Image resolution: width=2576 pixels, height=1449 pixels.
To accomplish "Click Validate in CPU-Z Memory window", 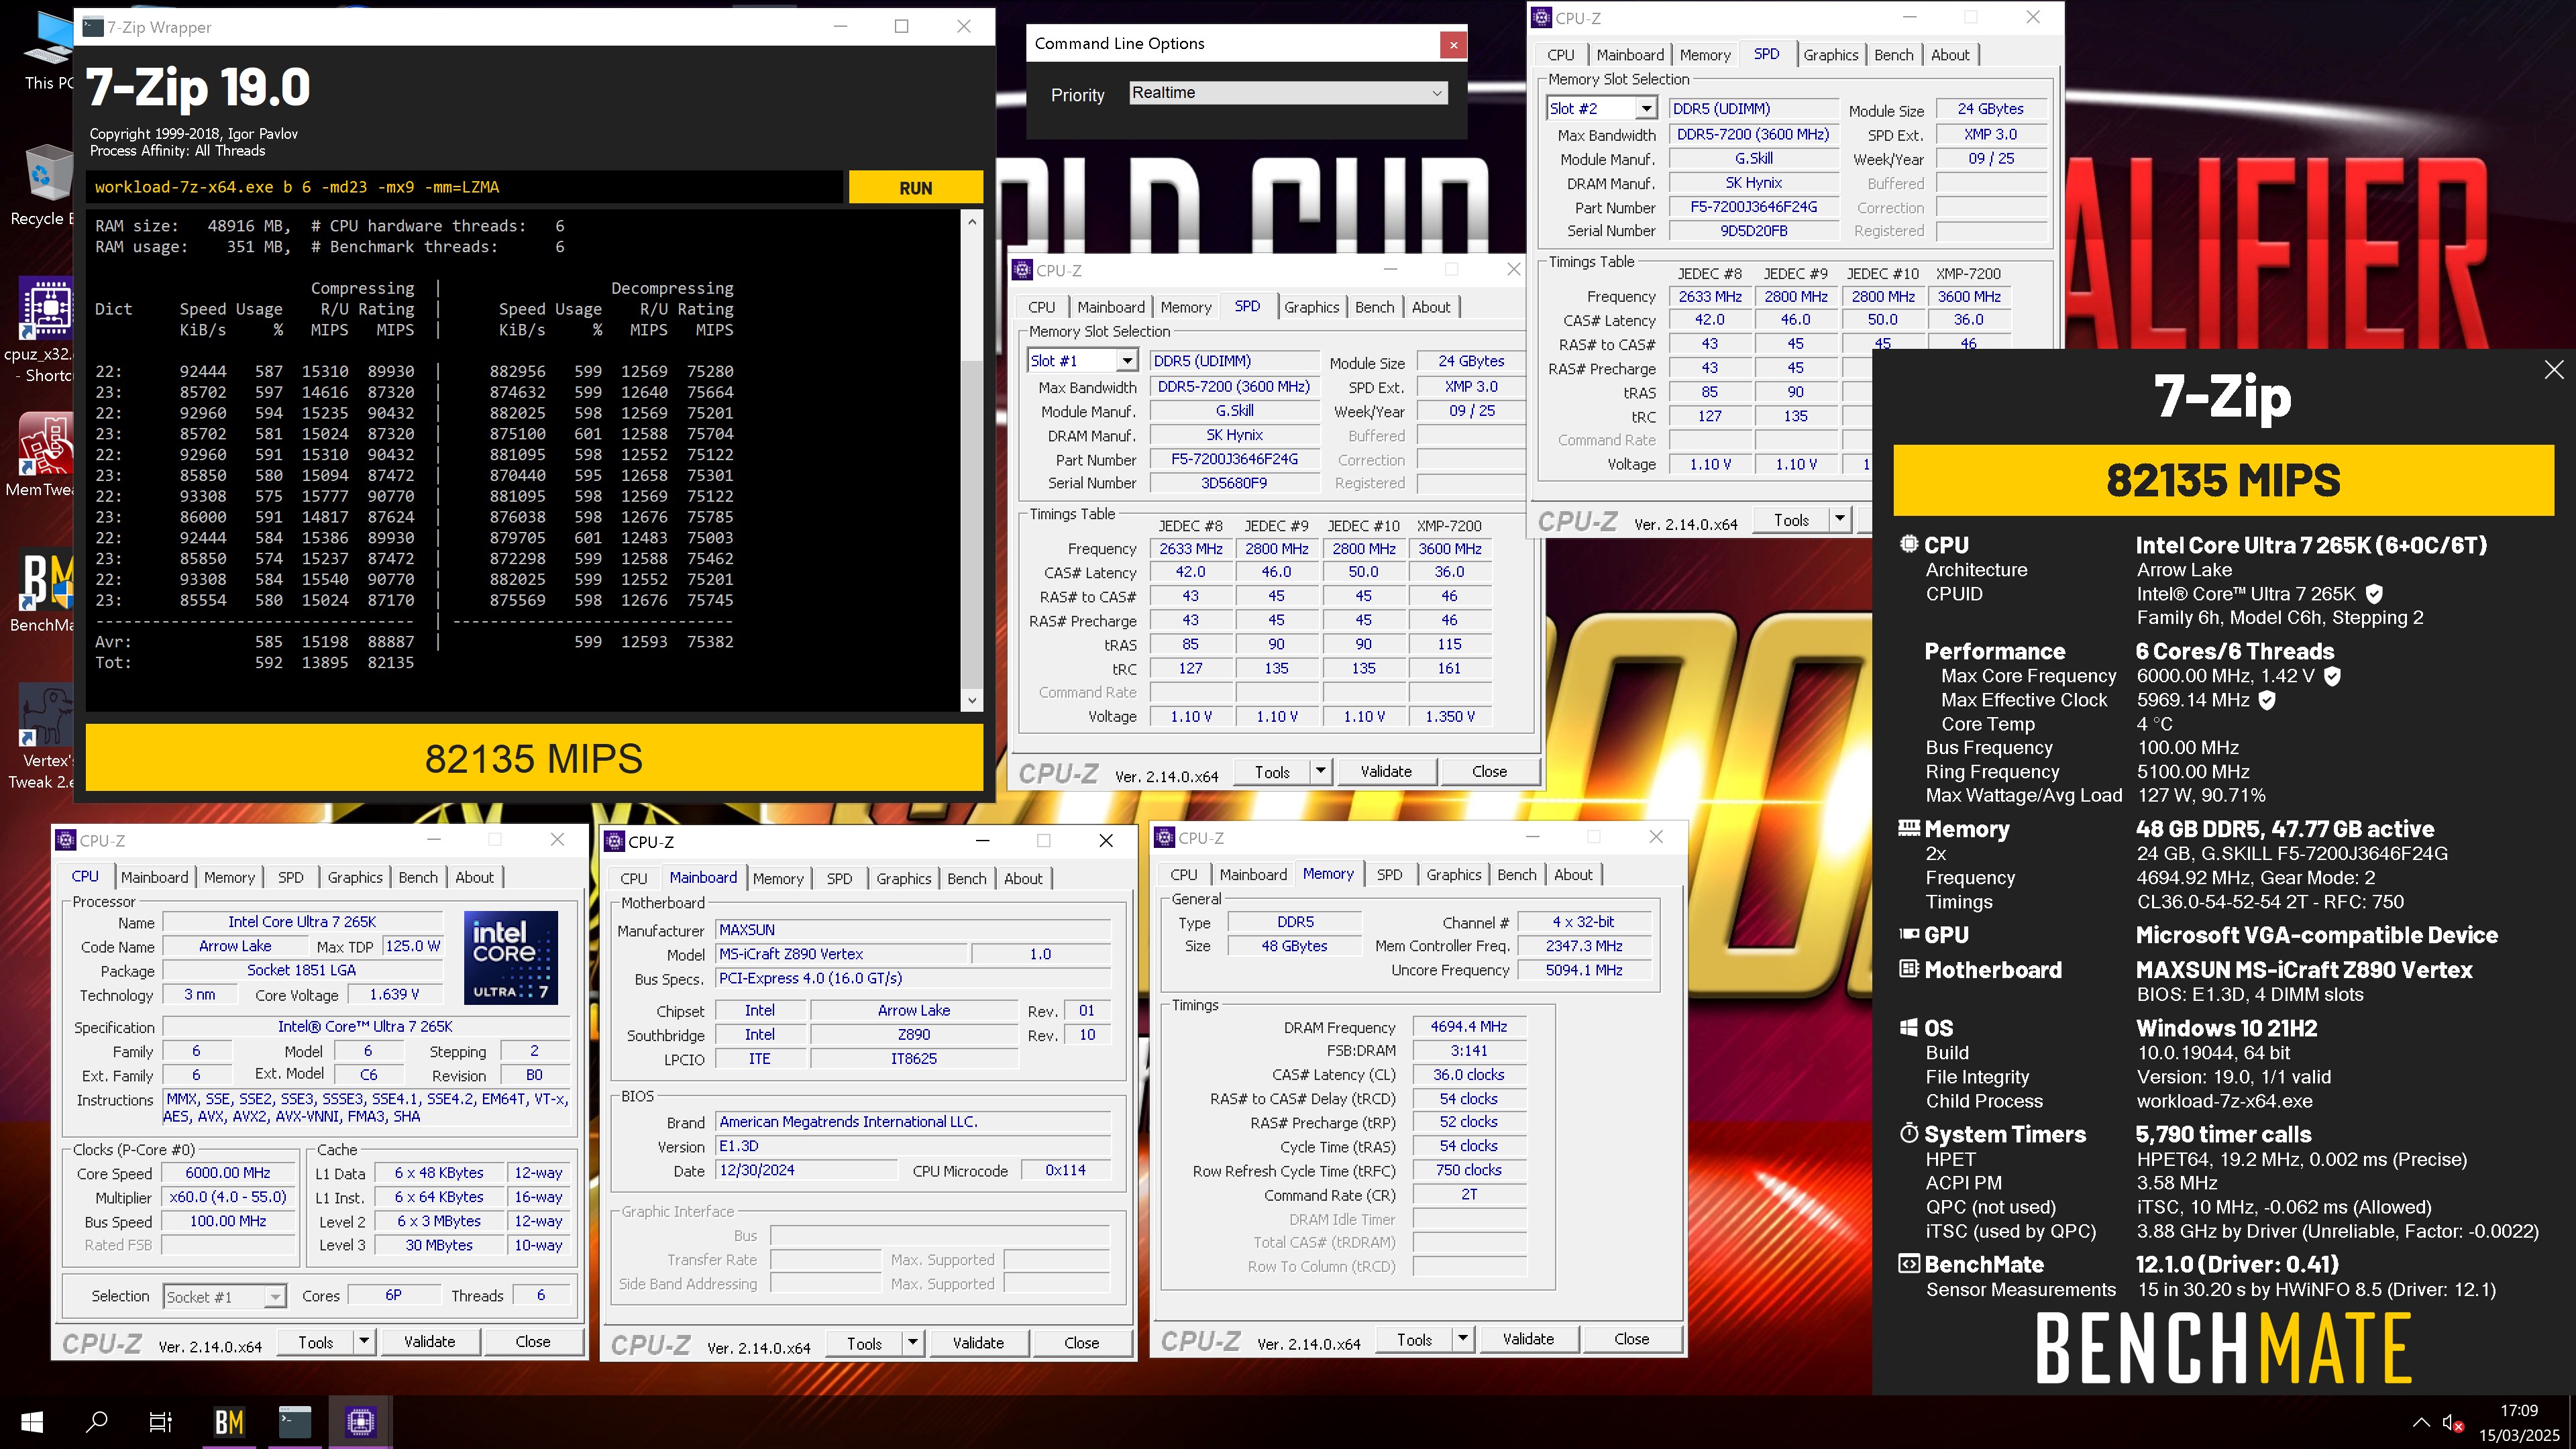I will 1528,1339.
